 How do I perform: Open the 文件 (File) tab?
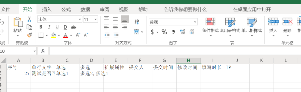click(6, 9)
